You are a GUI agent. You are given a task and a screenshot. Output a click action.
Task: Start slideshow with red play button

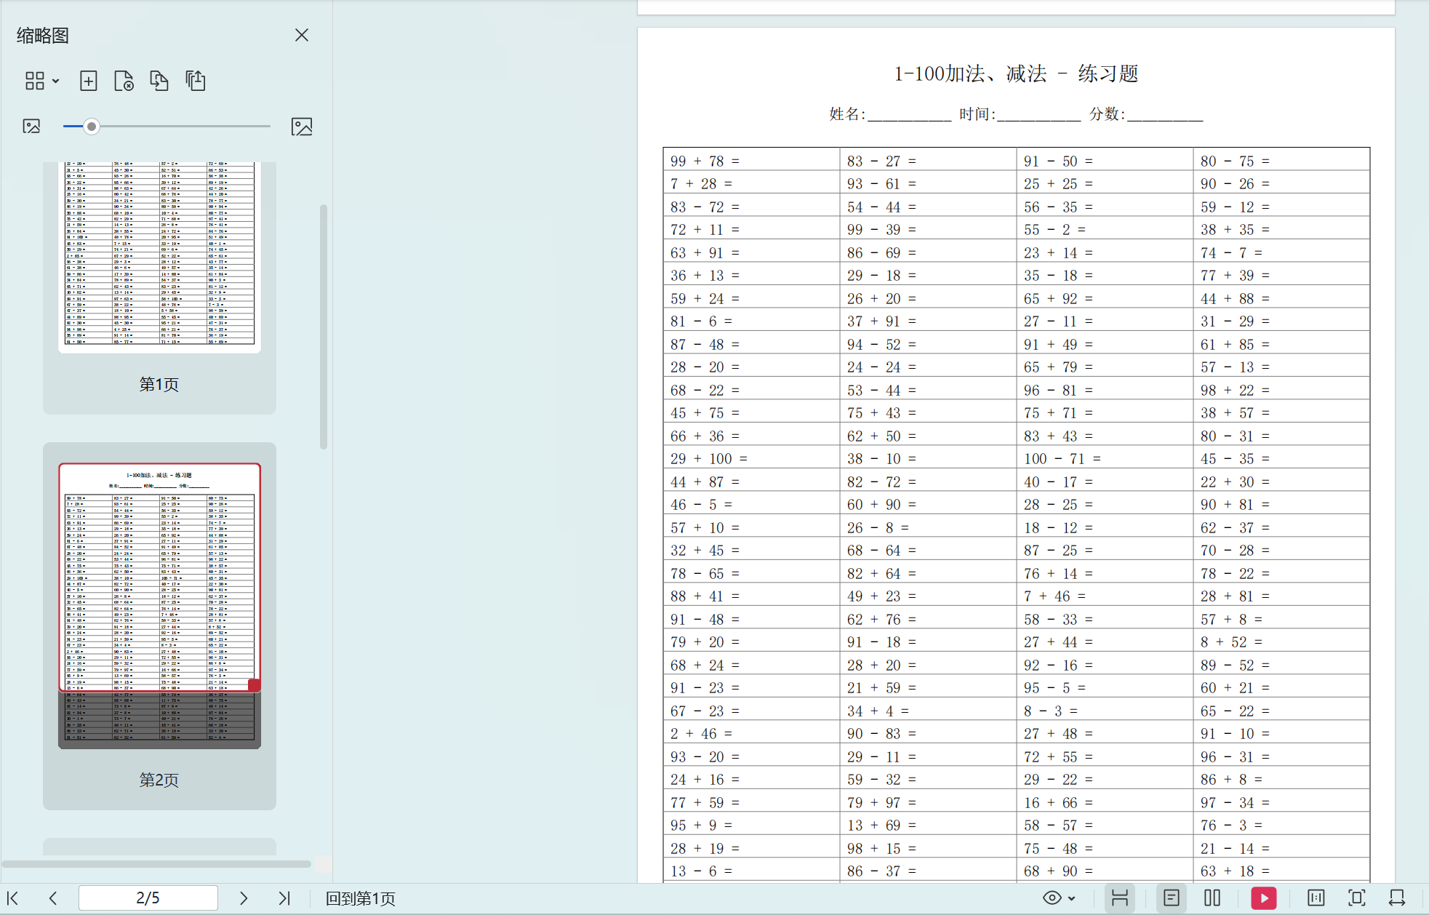(x=1263, y=898)
